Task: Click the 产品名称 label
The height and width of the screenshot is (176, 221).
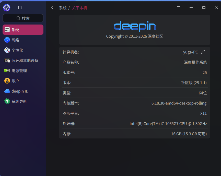Action: 71,62
